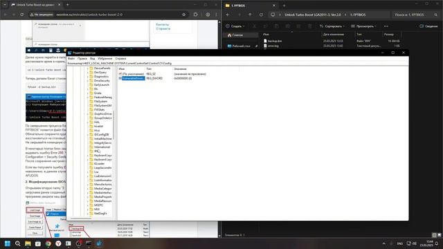
Task: Open the browser profile icon
Action: tap(208, 15)
